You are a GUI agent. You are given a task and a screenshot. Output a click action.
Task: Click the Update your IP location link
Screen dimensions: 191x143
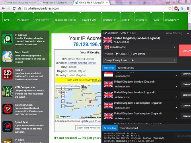tap(91, 121)
